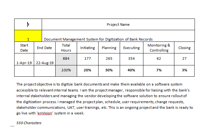Select Monitoring hours value 62
Image resolution: width=217 pixels, height=127 pixels.
pos(159,58)
